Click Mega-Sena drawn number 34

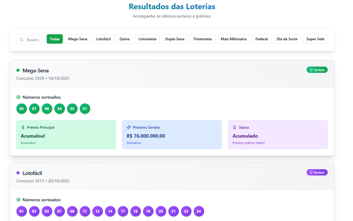tap(60, 109)
